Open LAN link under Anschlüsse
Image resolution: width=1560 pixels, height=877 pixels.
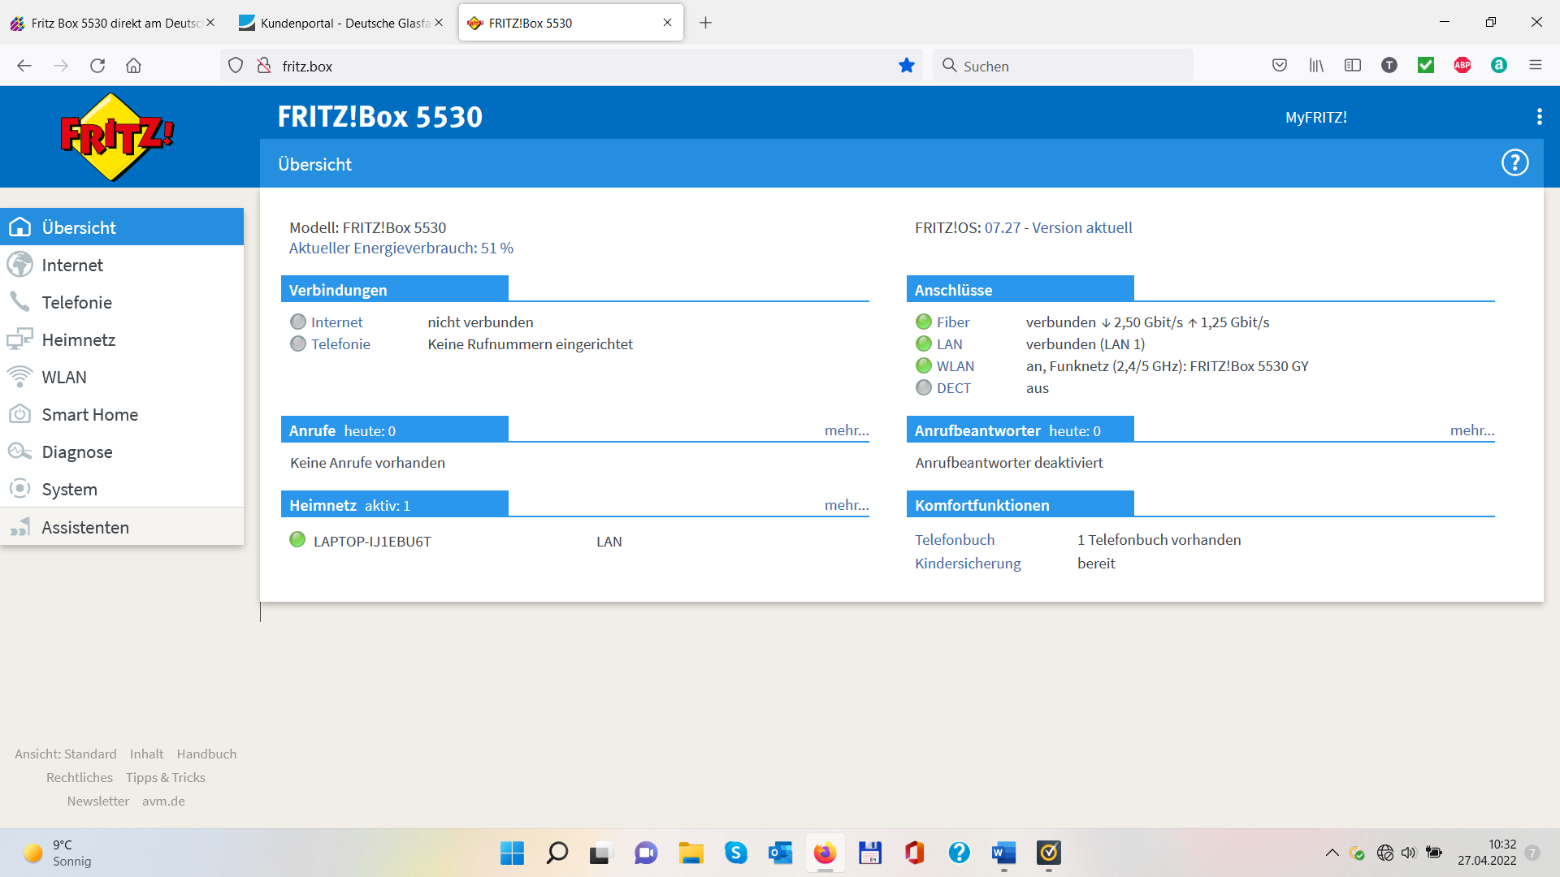949,344
